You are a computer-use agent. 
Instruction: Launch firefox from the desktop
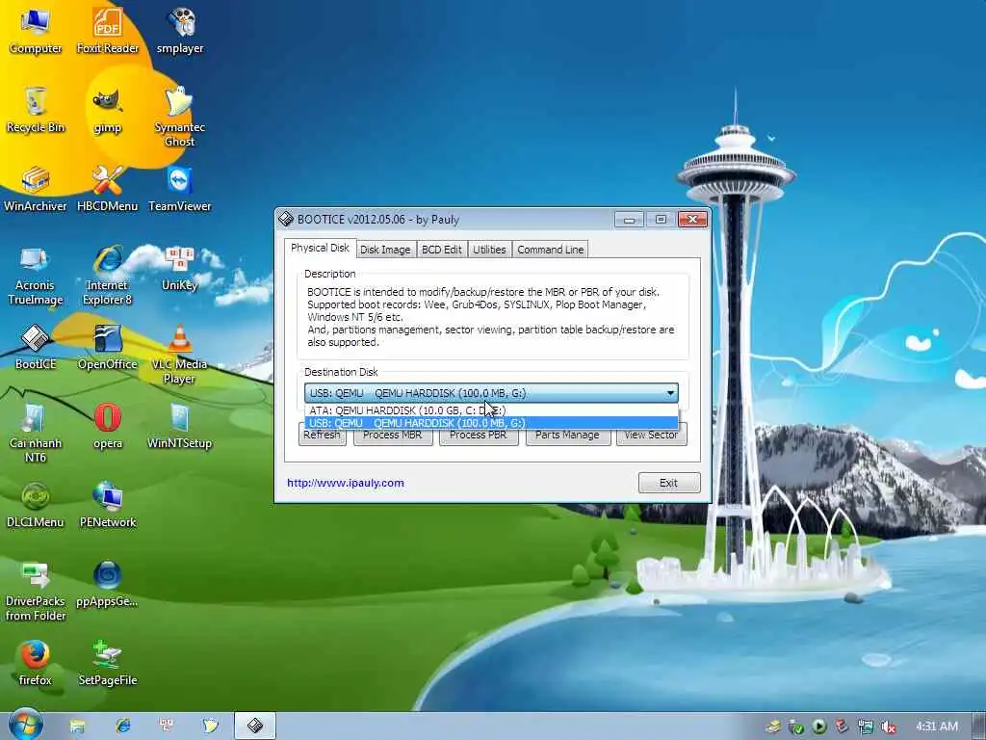point(36,663)
